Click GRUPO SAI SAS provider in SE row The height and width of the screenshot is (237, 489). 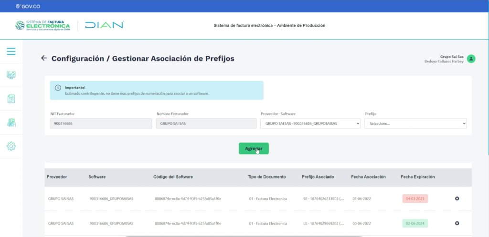(x=61, y=199)
